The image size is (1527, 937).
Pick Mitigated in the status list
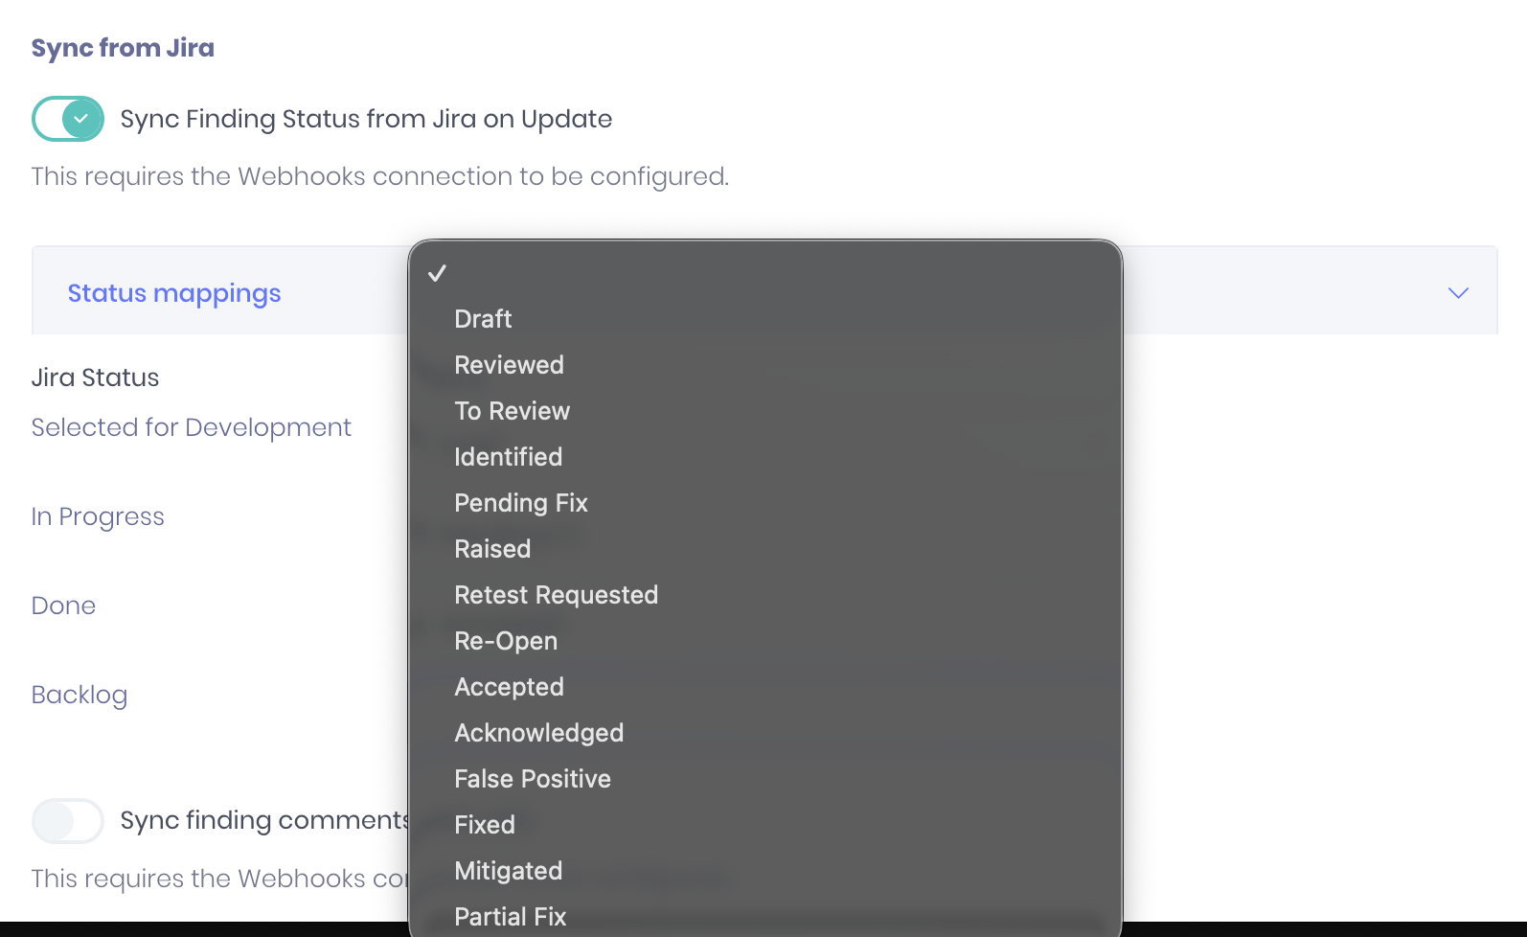click(764, 871)
